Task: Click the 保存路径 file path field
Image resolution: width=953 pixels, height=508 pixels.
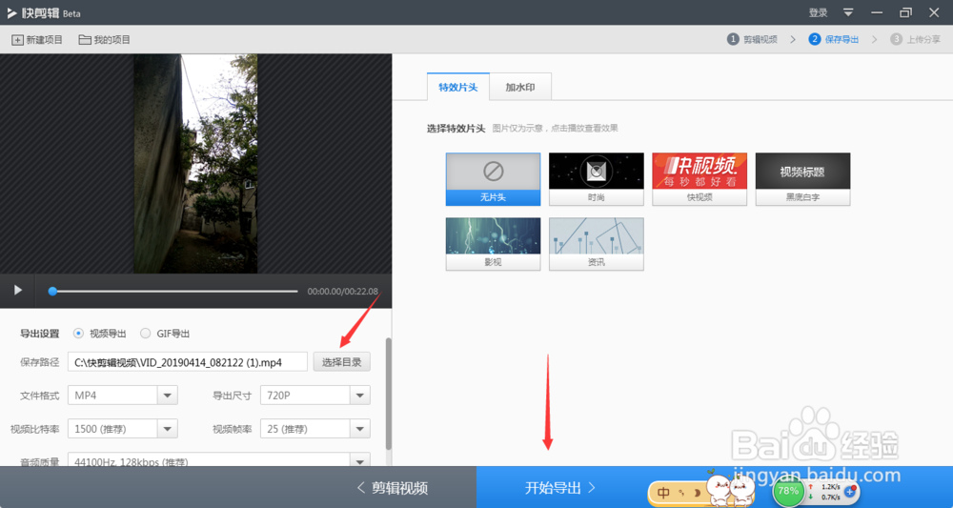Action: pos(188,362)
